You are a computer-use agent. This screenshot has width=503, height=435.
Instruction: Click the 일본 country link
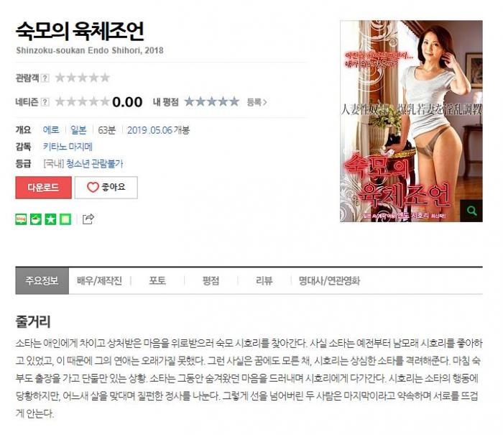tap(78, 130)
